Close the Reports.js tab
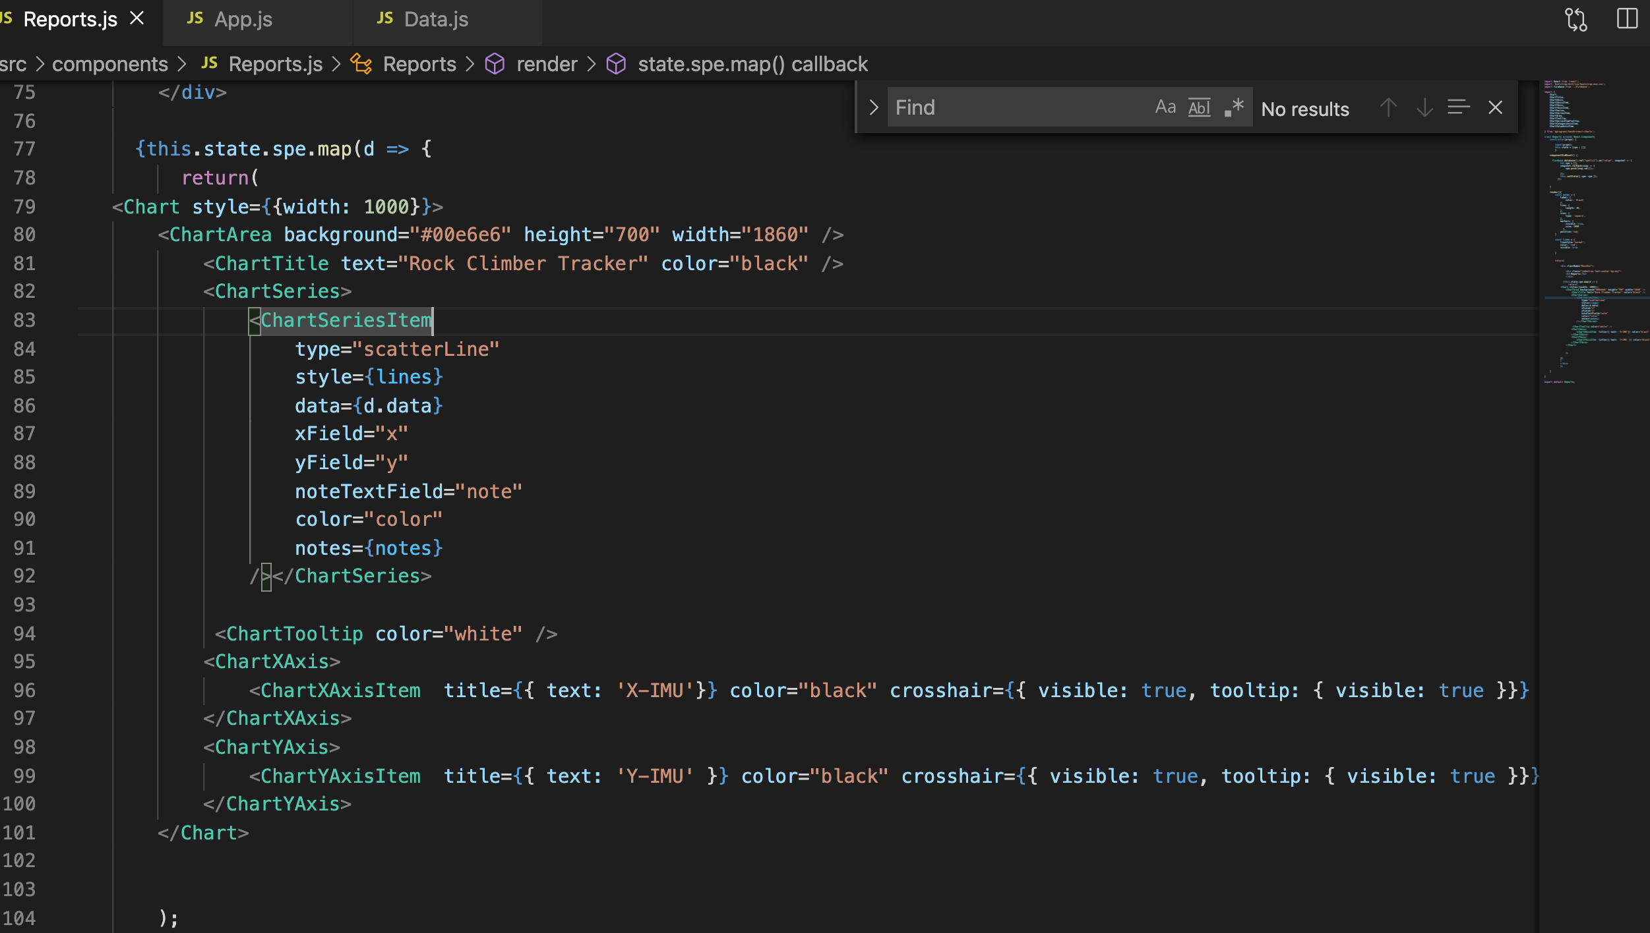Screen dimensions: 1650x933 pos(137,18)
